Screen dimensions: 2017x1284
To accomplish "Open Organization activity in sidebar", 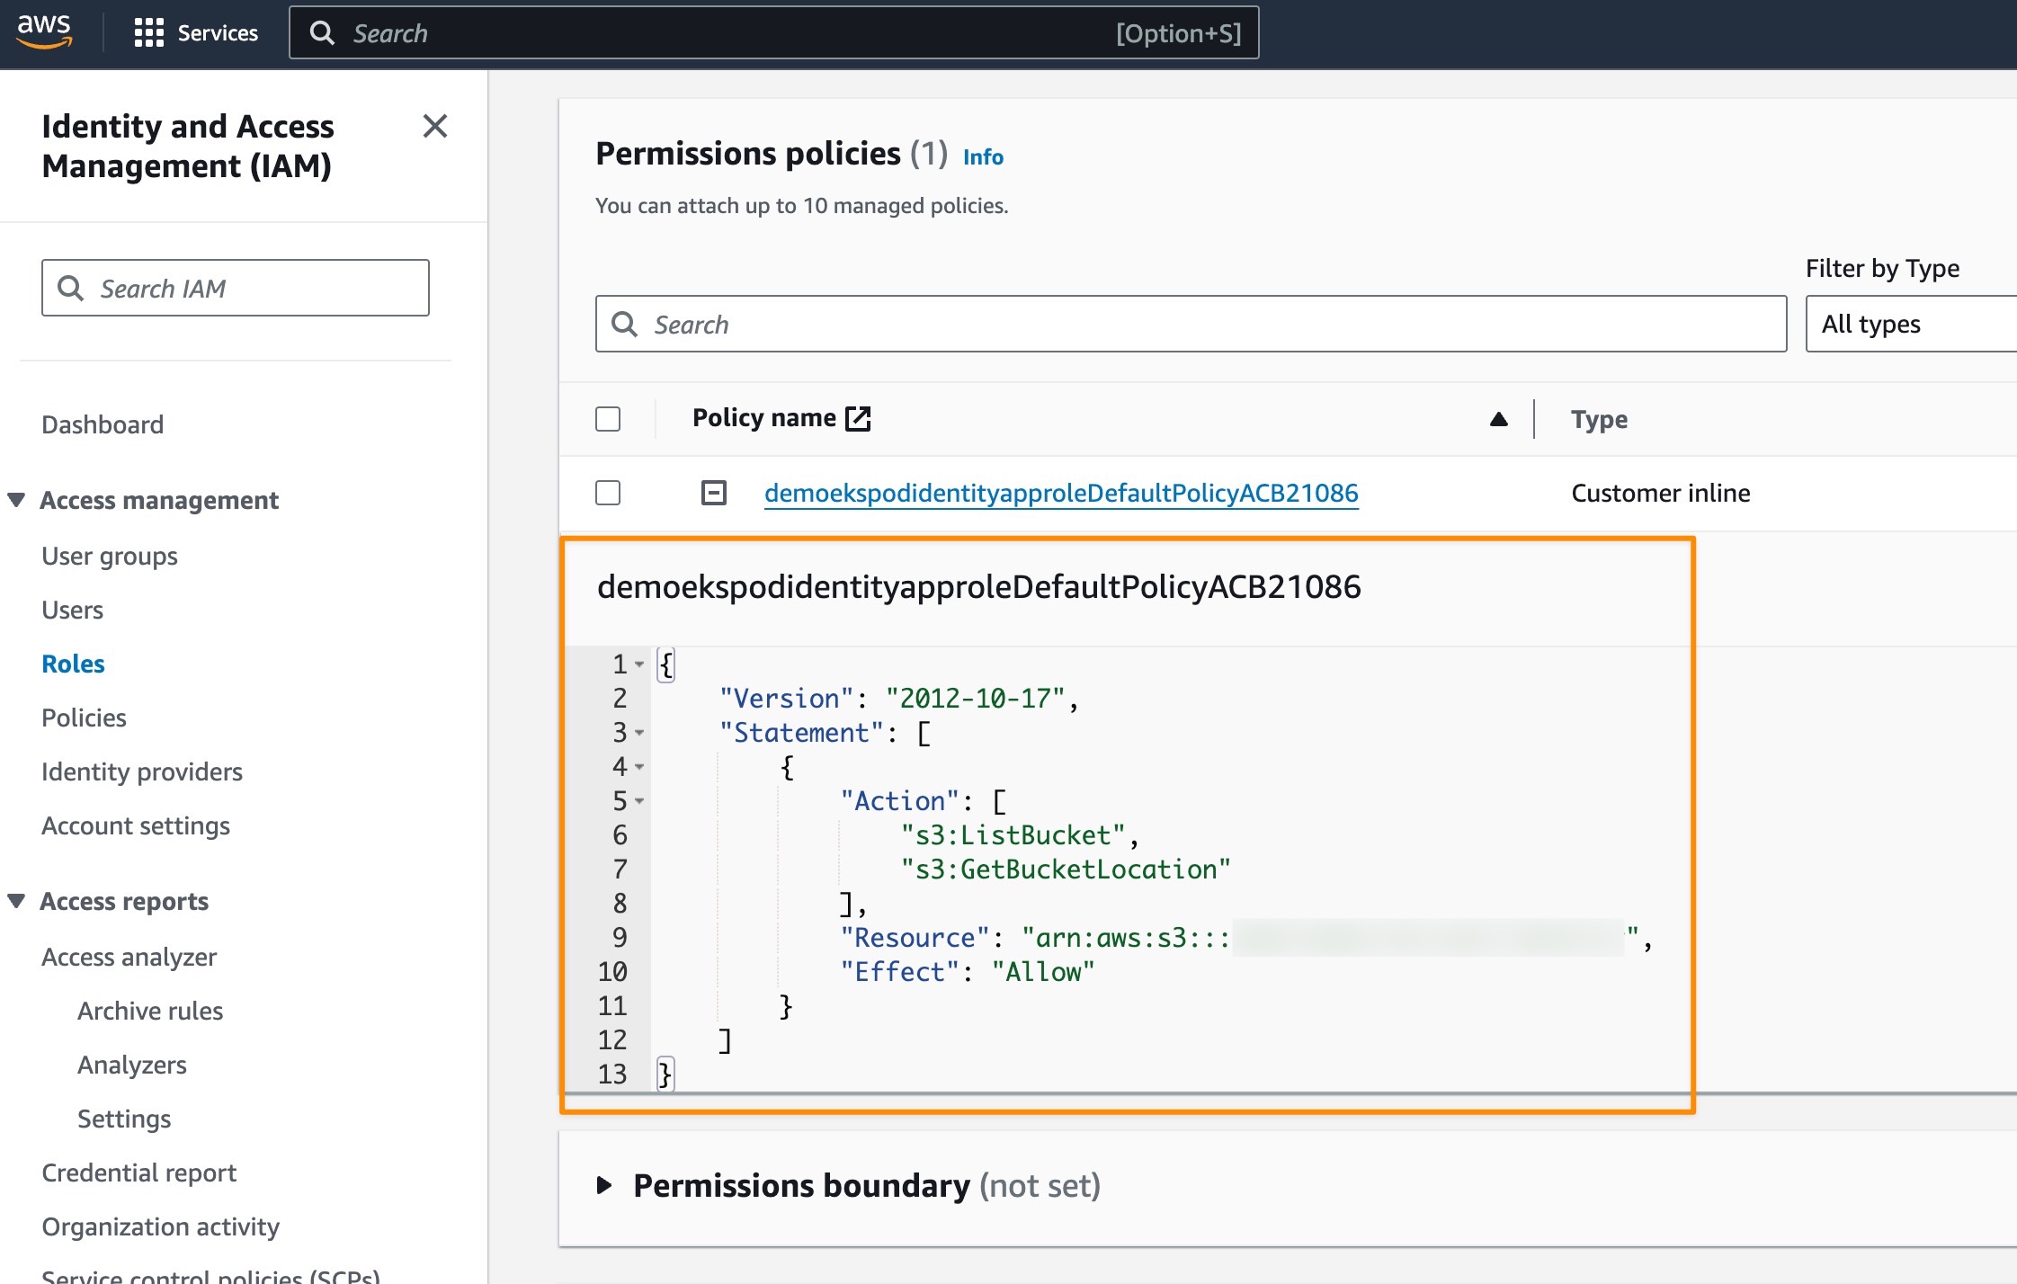I will click(x=160, y=1226).
